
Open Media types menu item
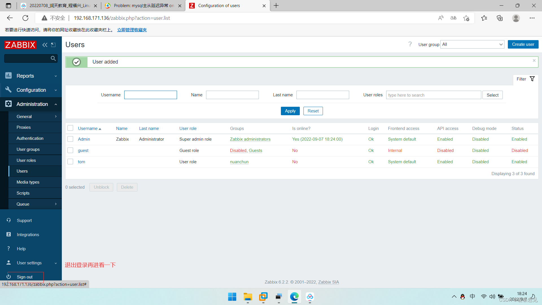click(28, 182)
